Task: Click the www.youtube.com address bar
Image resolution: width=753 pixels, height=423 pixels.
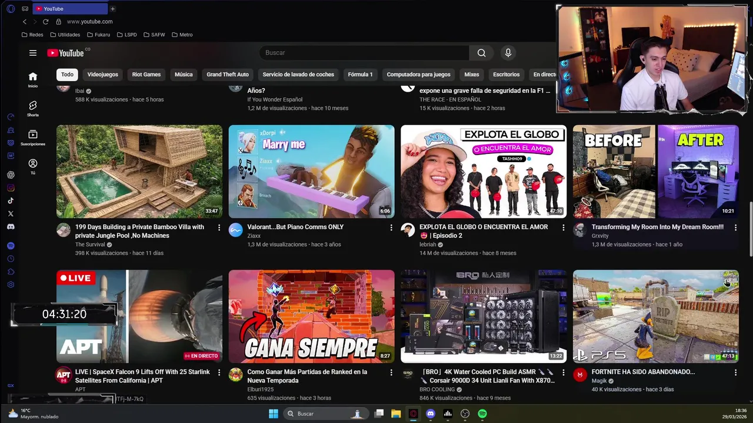Action: 89,22
